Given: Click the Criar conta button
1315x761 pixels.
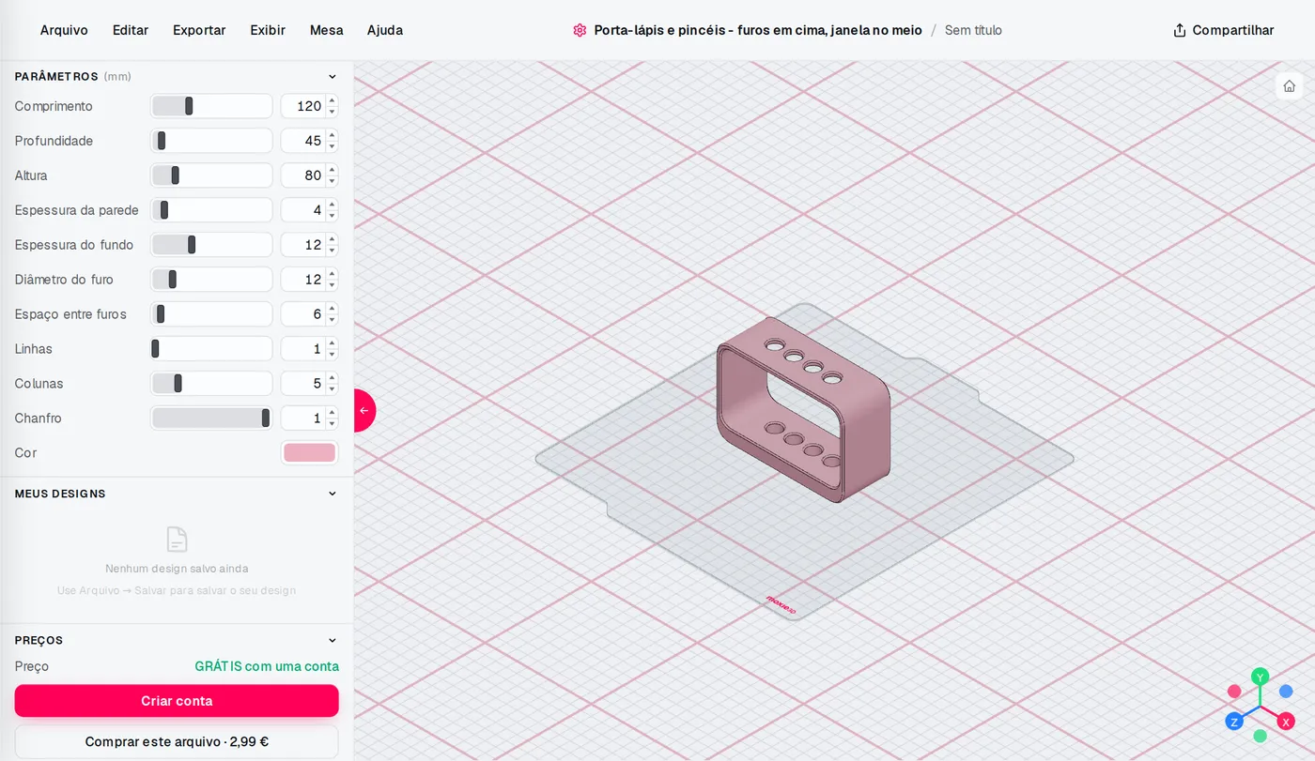Looking at the screenshot, I should click(177, 701).
